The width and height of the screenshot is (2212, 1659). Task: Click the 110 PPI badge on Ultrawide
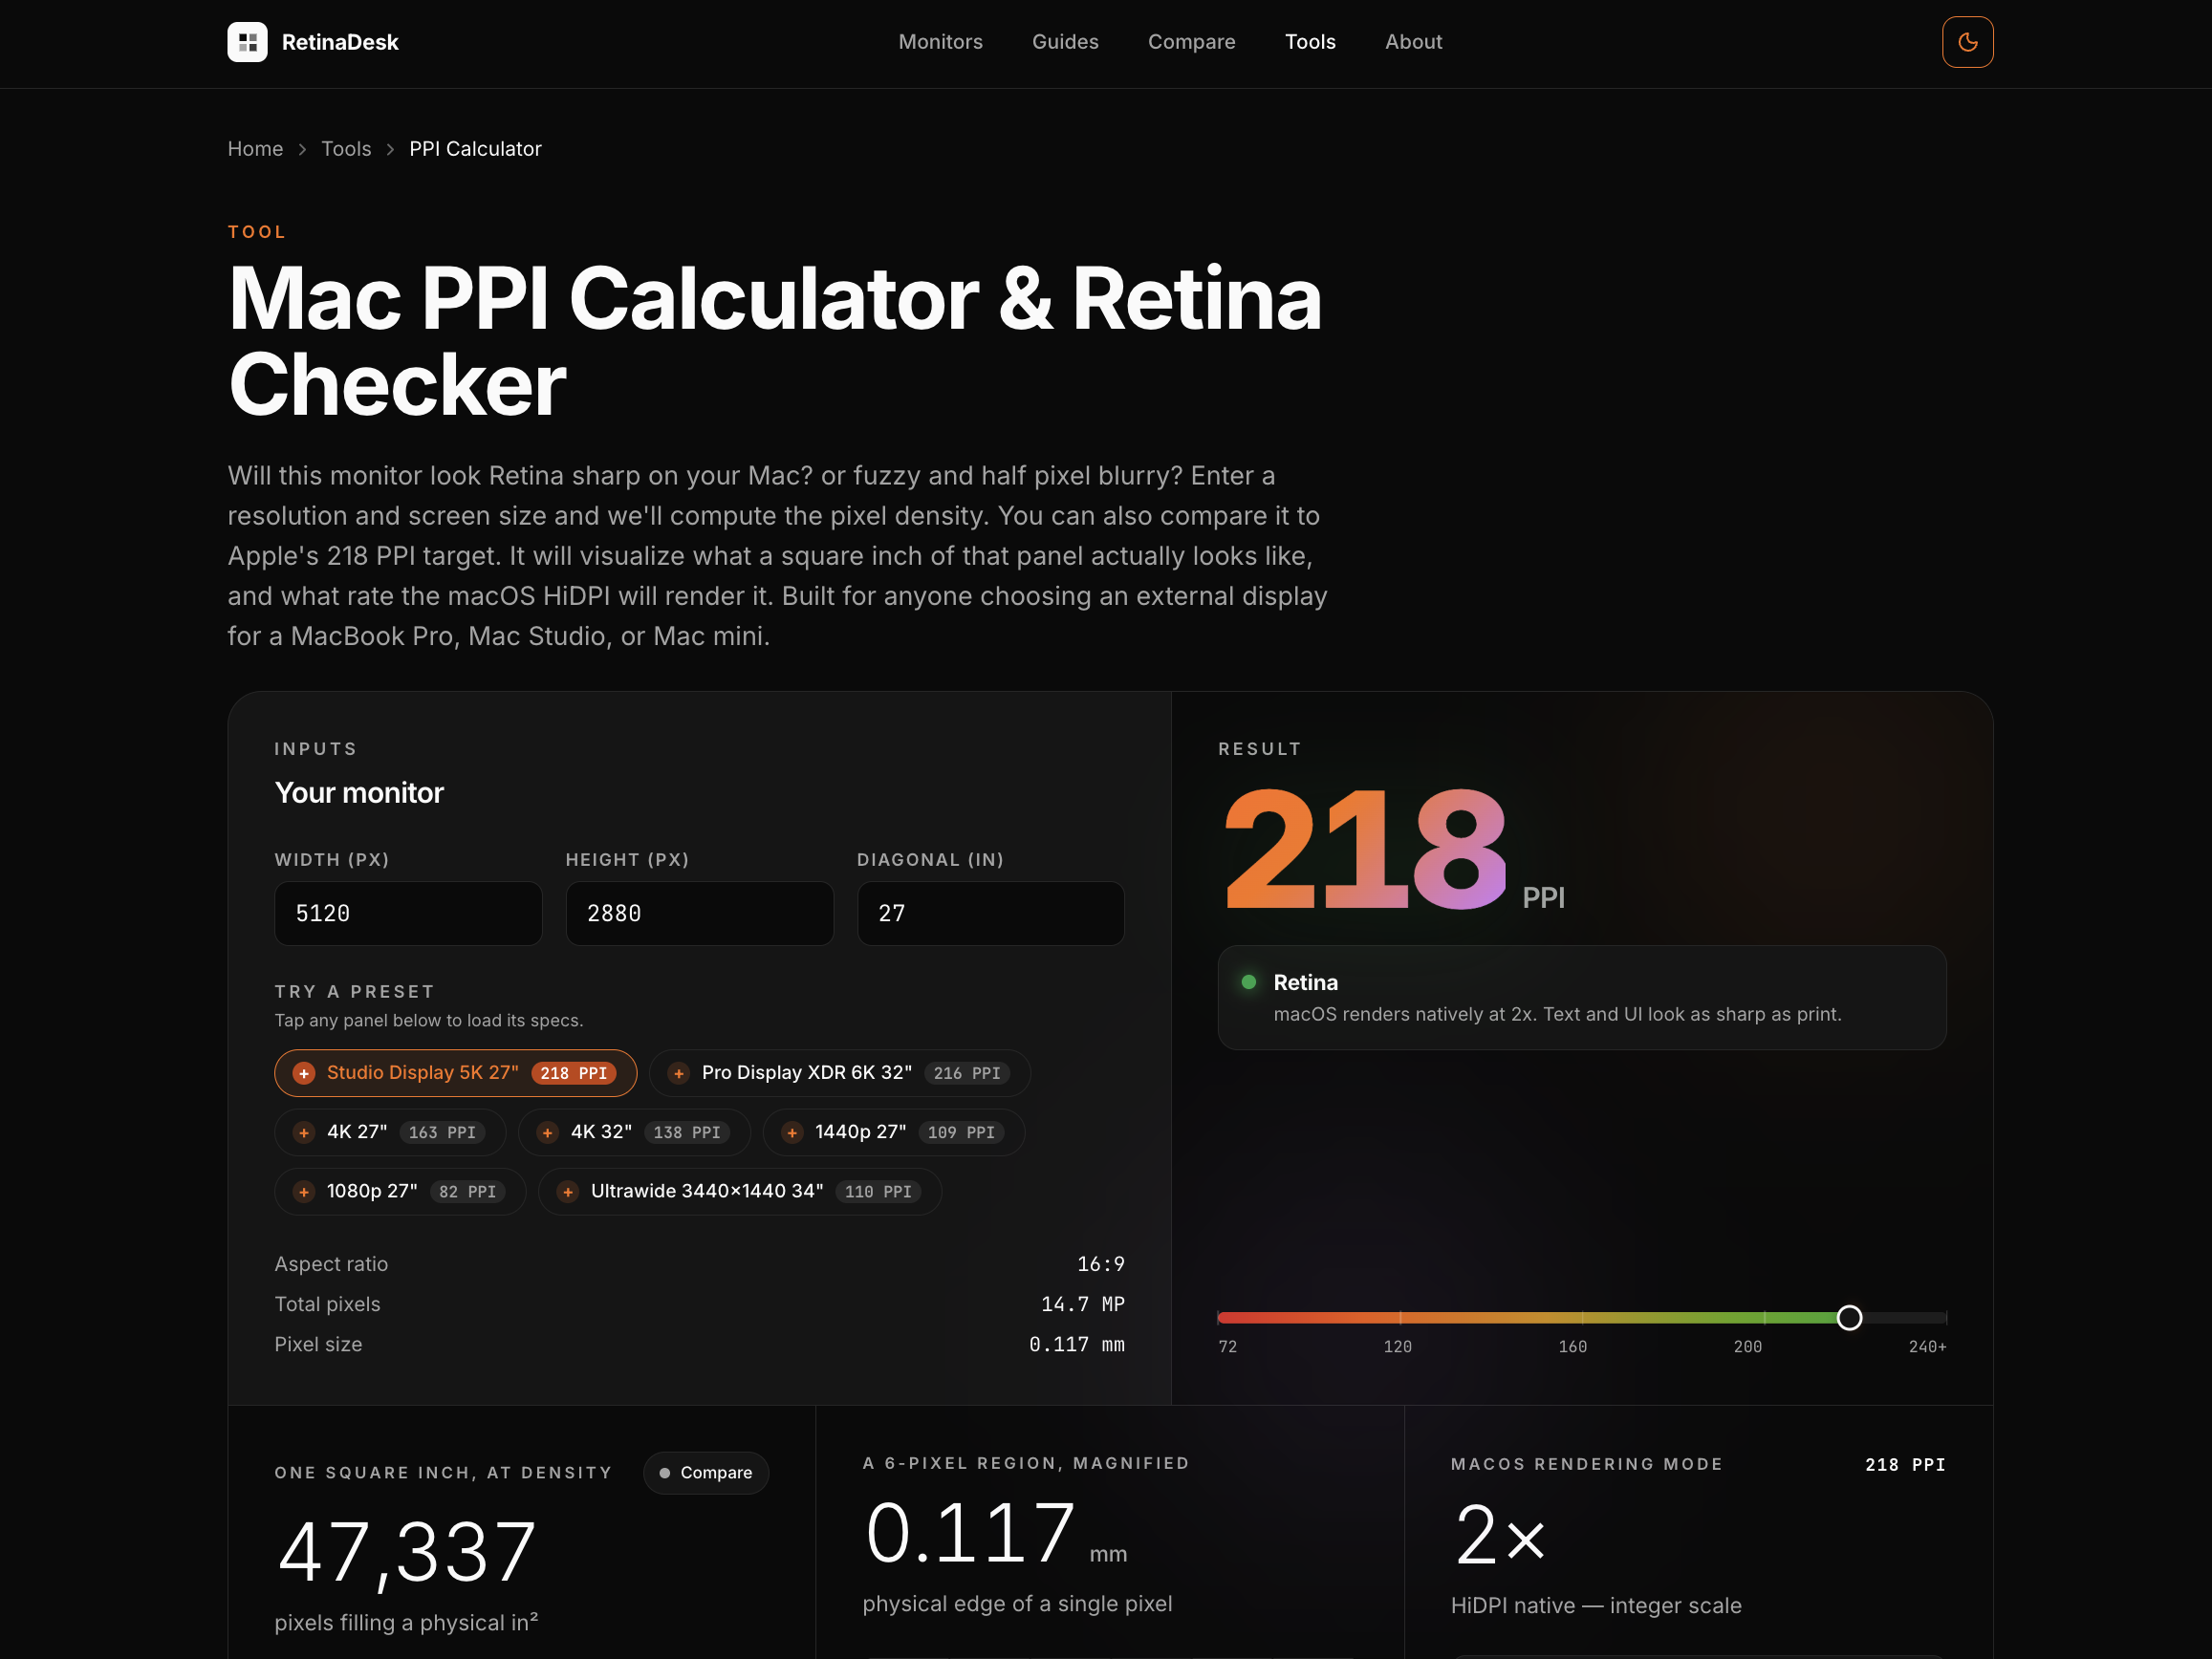click(x=878, y=1192)
